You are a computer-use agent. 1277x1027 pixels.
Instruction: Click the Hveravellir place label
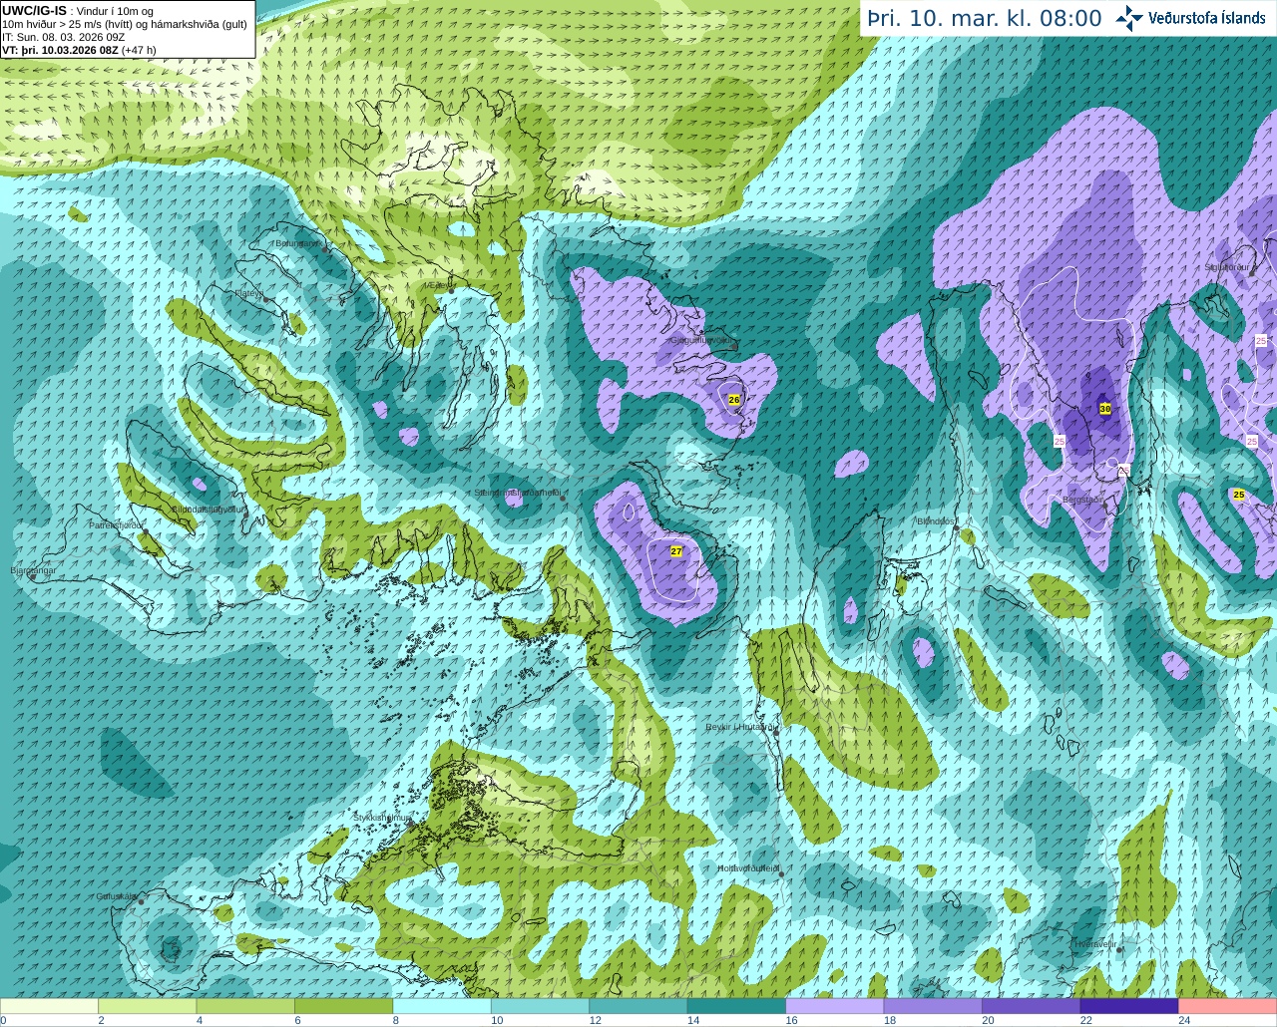click(1095, 943)
